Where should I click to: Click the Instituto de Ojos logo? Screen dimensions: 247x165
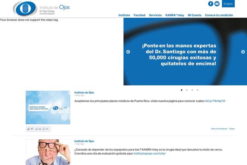(x=41, y=8)
